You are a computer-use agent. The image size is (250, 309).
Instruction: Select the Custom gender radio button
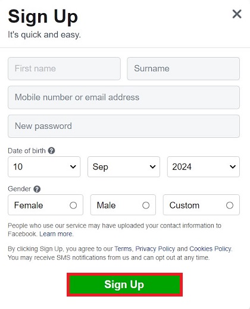230,206
